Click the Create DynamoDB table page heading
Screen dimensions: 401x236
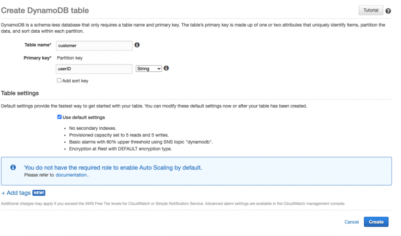tap(44, 10)
